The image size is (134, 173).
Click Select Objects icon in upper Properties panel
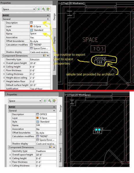[x=44, y=9]
